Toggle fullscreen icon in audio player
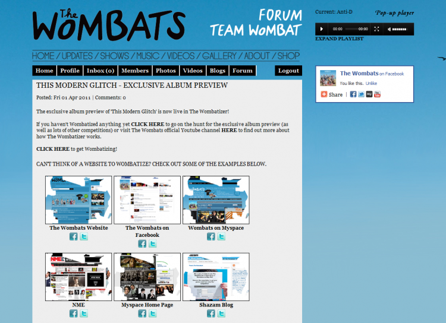The height and width of the screenshot is (323, 446). click(376, 29)
